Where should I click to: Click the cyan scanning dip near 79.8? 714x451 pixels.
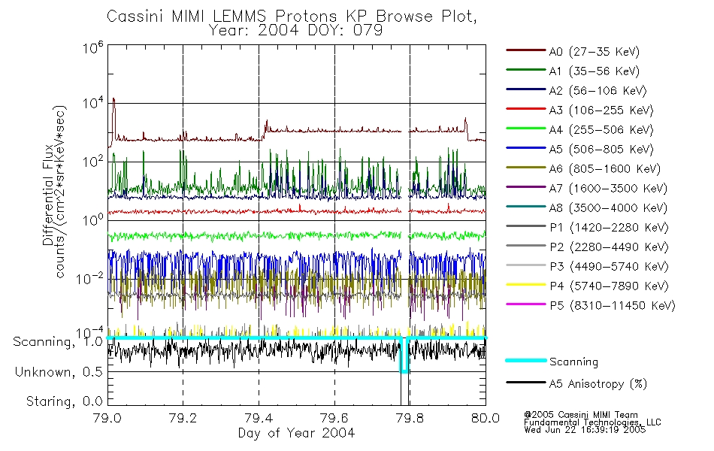(404, 356)
